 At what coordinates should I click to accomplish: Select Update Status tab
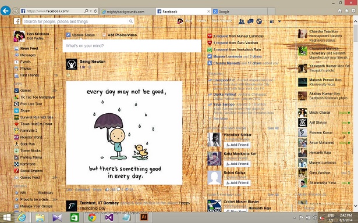click(80, 35)
